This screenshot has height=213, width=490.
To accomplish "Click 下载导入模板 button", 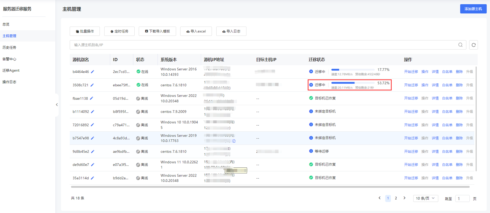I will tap(157, 31).
